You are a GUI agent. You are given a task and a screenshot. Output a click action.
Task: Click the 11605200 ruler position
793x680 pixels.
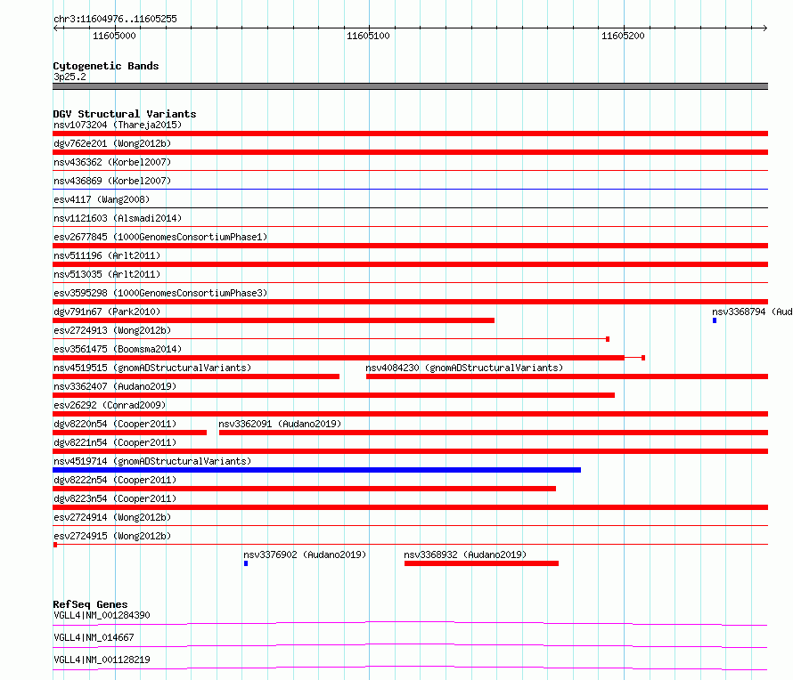(x=623, y=36)
